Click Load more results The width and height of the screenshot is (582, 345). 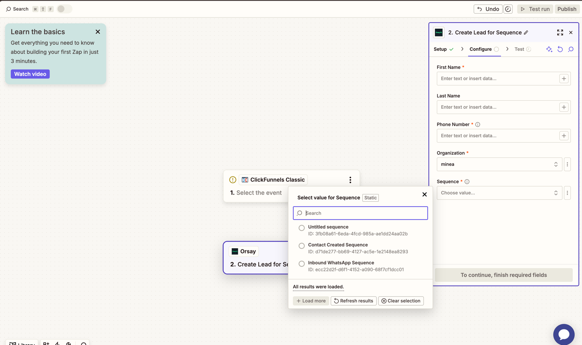point(311,301)
